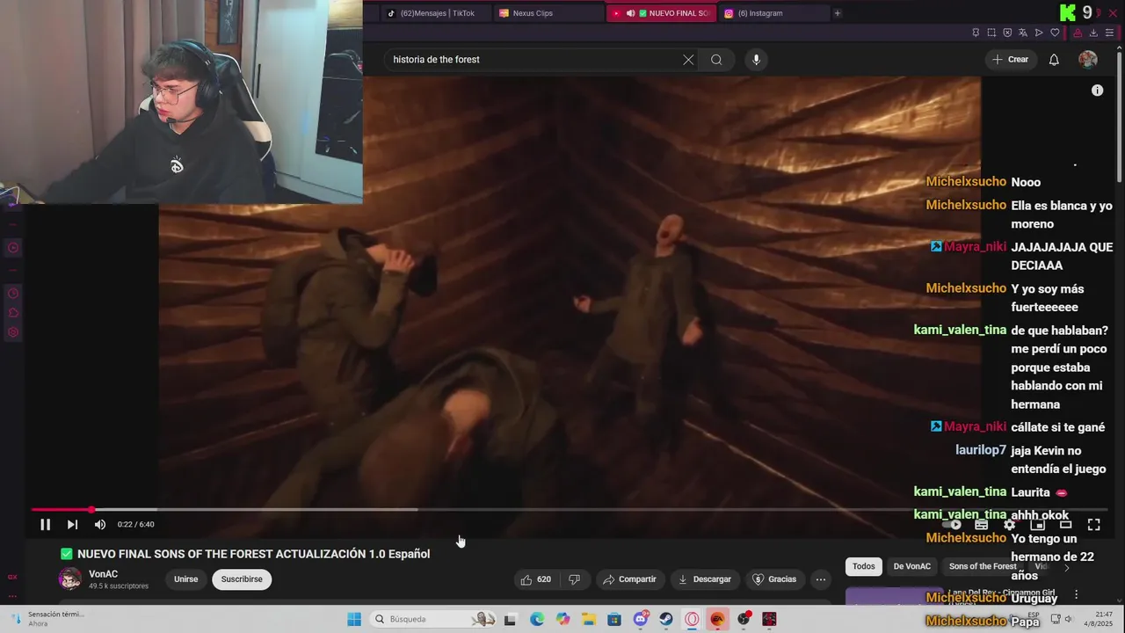Open the YouTube account avatar menu

click(1088, 60)
